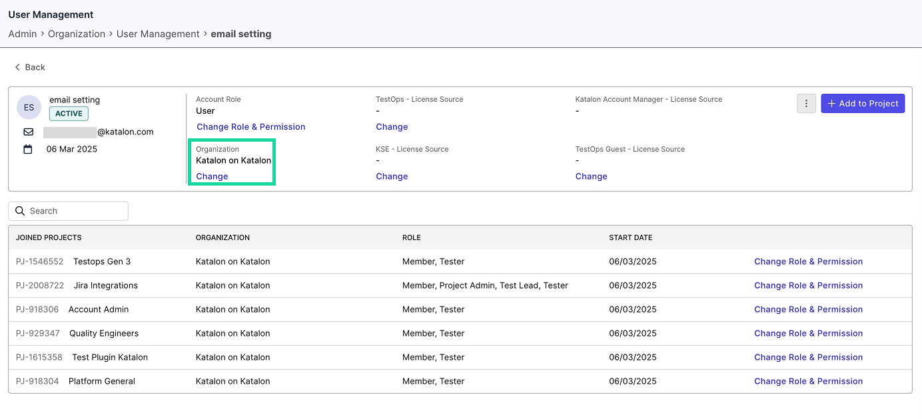Click the Jira Integrations project name

(106, 285)
